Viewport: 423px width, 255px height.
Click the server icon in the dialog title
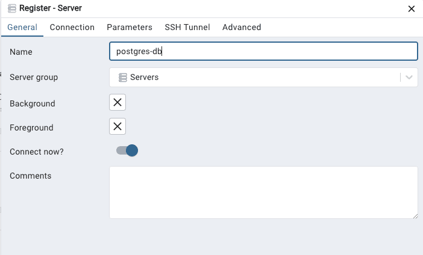coord(12,8)
